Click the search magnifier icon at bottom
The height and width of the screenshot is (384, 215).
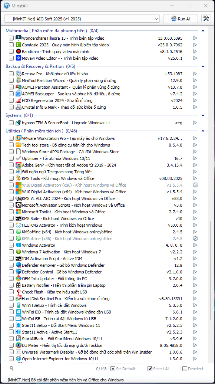11,368
